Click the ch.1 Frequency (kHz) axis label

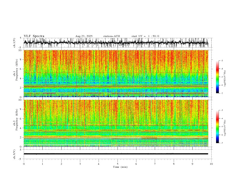[x=16, y=70]
